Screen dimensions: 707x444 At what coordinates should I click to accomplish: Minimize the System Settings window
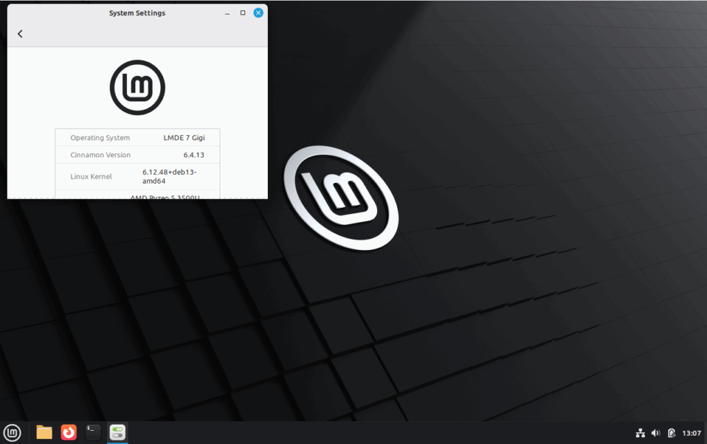227,13
